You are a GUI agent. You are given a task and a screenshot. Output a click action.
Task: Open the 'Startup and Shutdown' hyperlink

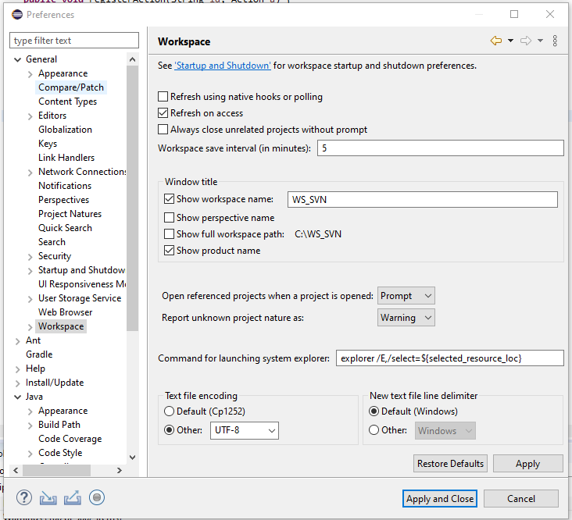click(223, 66)
